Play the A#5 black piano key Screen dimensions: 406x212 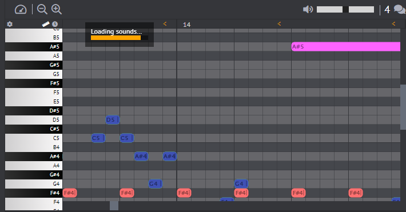pyautogui.click(x=34, y=47)
